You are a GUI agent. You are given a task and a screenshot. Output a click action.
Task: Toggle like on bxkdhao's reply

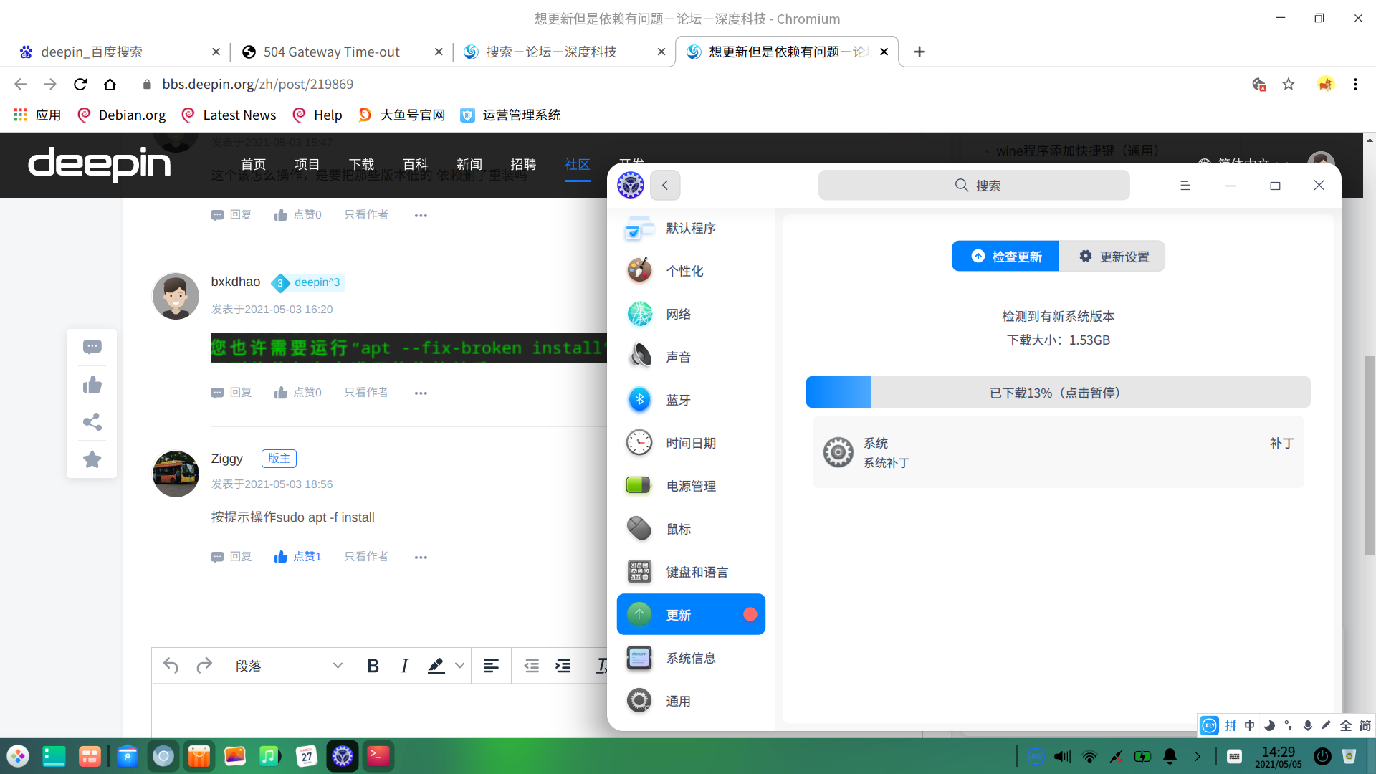(297, 393)
